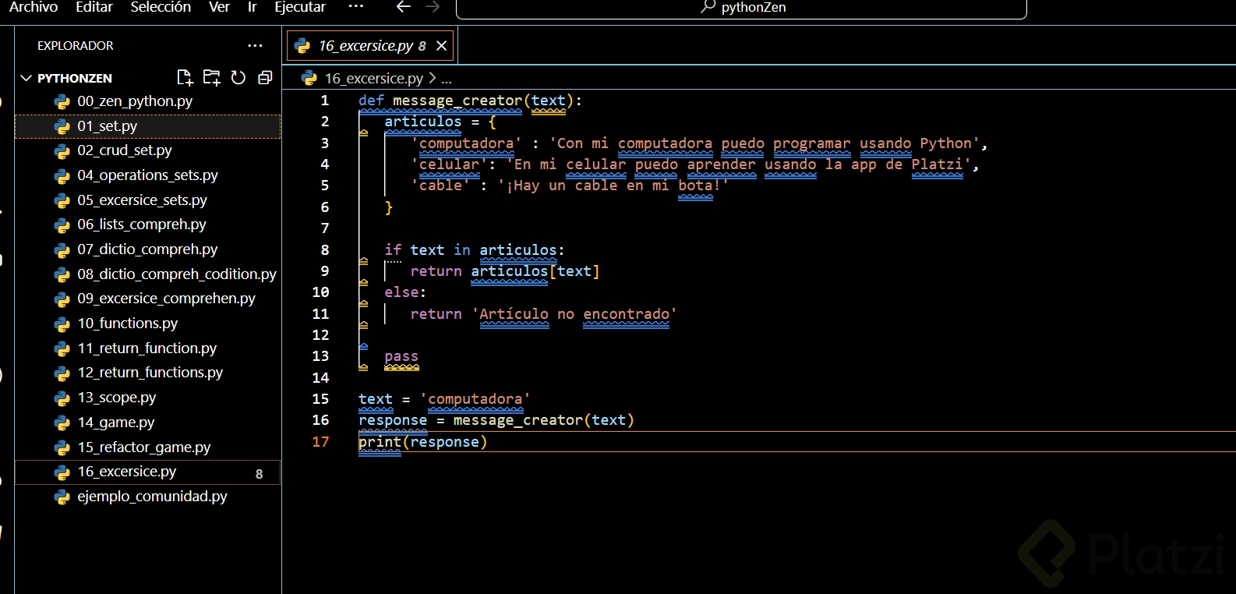The image size is (1236, 594).
Task: Click the EXPLORADOR panel title
Action: click(76, 46)
